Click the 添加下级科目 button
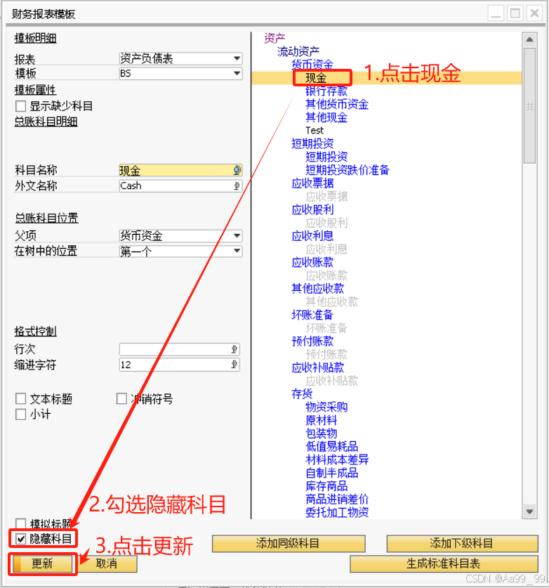Screen dimensions: 549x588 [x=463, y=543]
